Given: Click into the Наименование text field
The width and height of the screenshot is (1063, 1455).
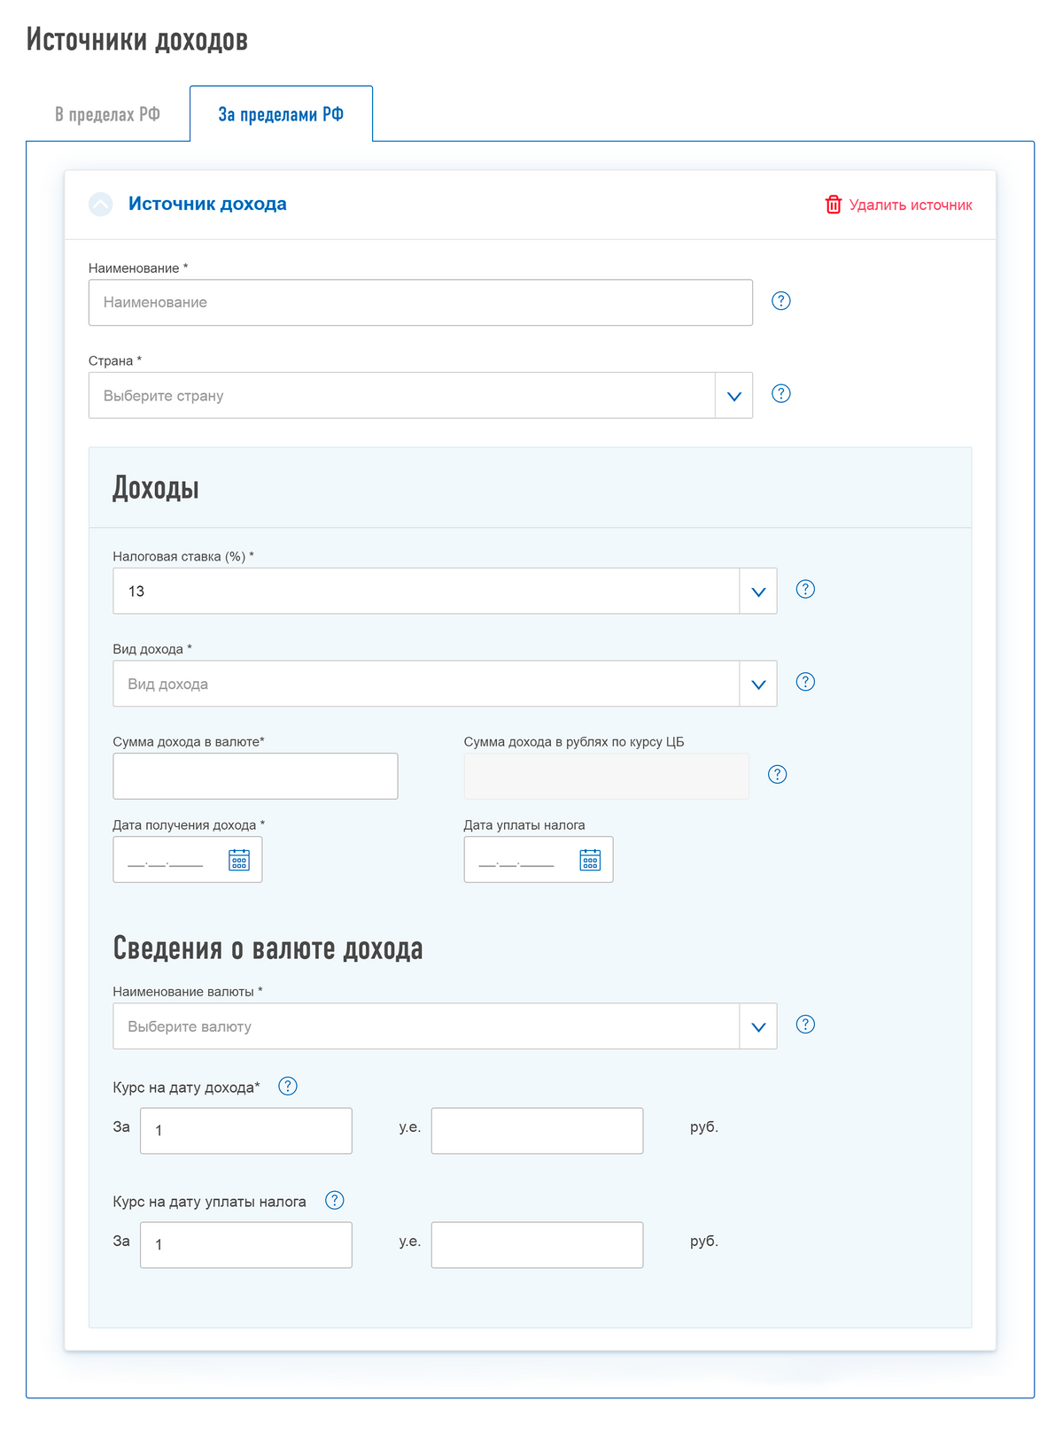Looking at the screenshot, I should coord(420,303).
